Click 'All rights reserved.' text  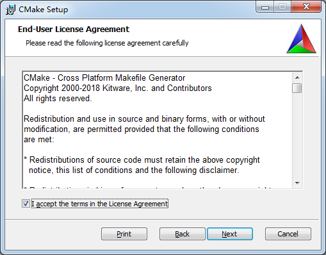click(x=58, y=99)
